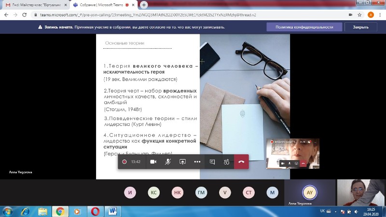Open a new browser tab
Screen dimensions: 386x217
coord(144,5)
